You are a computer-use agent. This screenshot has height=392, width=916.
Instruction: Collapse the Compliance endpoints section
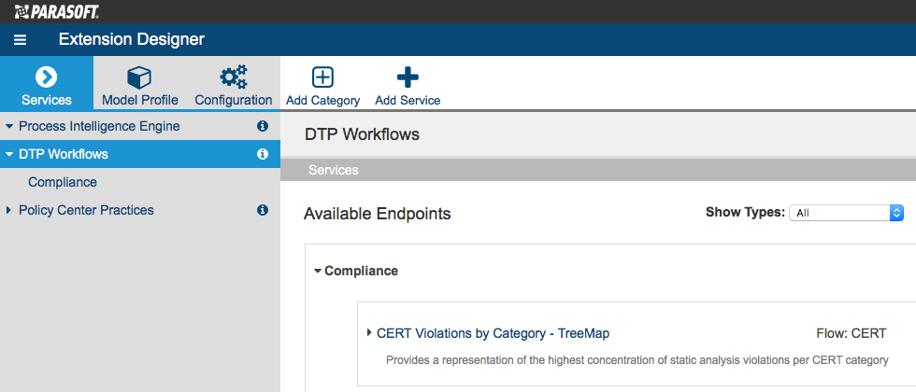(318, 272)
